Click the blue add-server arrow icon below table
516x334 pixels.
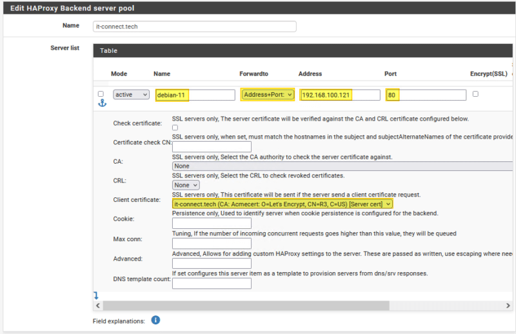point(97,295)
